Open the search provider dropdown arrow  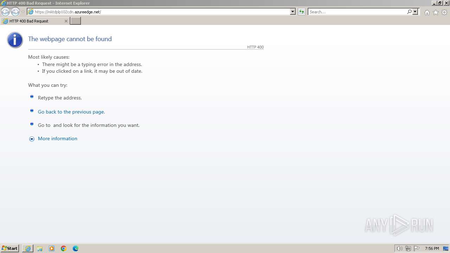(x=415, y=12)
